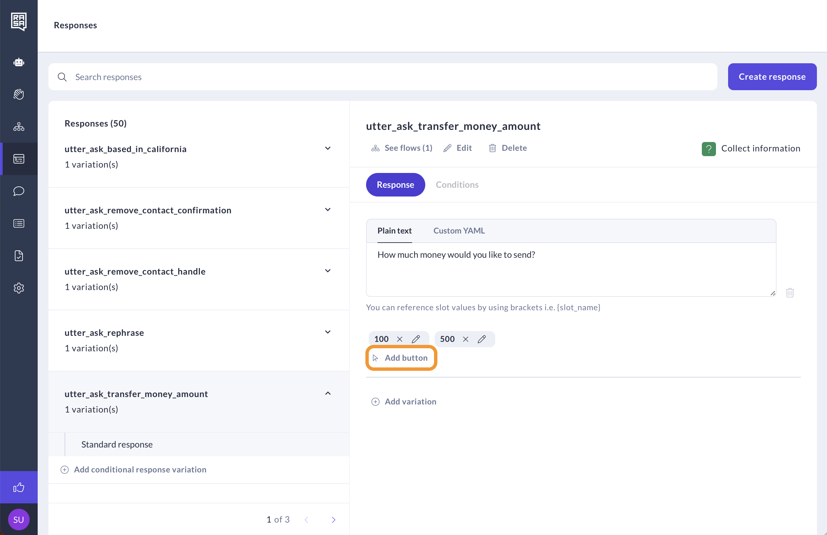The image size is (827, 535).
Task: Switch to the Conditions tab
Action: point(457,185)
